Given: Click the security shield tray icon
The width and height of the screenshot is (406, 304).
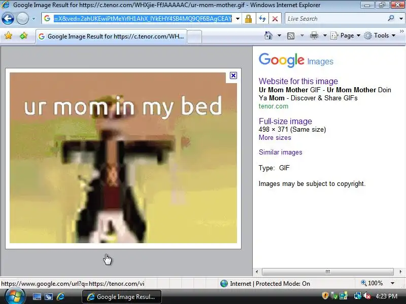Looking at the screenshot, I should click(325, 296).
